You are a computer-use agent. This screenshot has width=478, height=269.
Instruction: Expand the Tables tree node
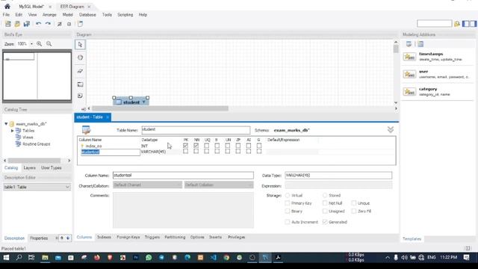coord(12,131)
